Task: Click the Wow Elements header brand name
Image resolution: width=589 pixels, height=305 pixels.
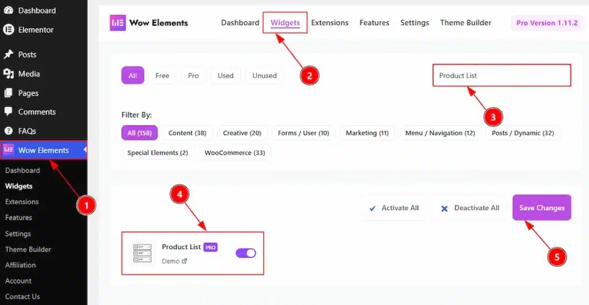Action: [159, 23]
